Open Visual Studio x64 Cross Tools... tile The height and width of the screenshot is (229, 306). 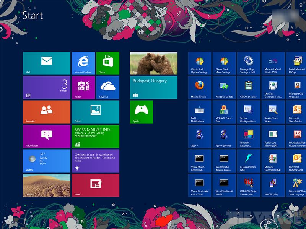click(x=200, y=185)
